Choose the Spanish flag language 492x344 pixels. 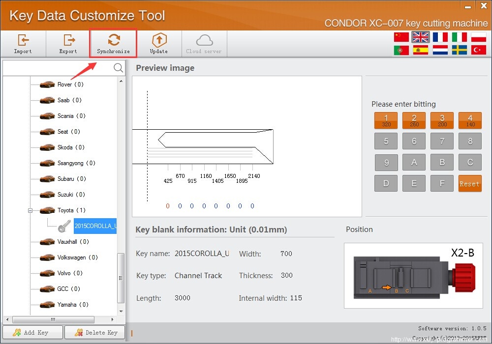pos(421,50)
